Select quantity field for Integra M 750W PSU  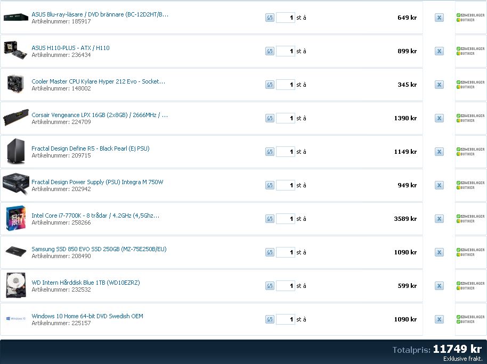tap(286, 185)
